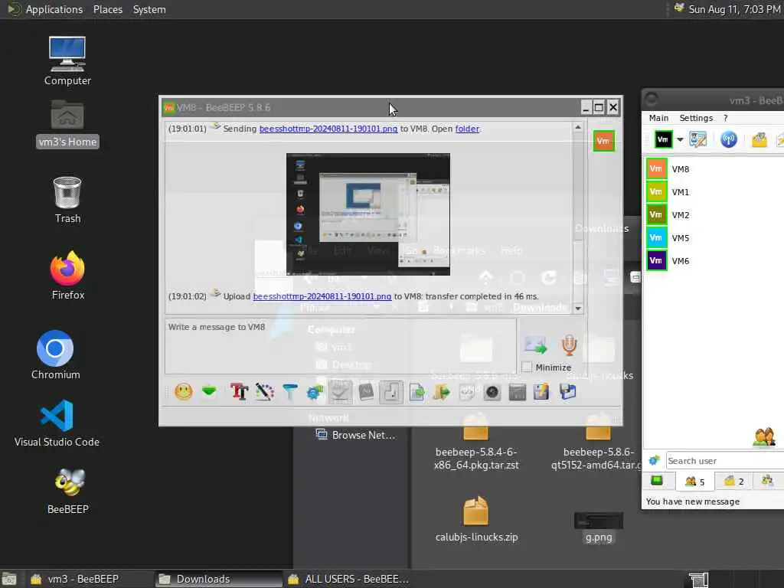784x588 pixels.
Task: Click in the Write a message to VM8 box
Action: (x=341, y=346)
